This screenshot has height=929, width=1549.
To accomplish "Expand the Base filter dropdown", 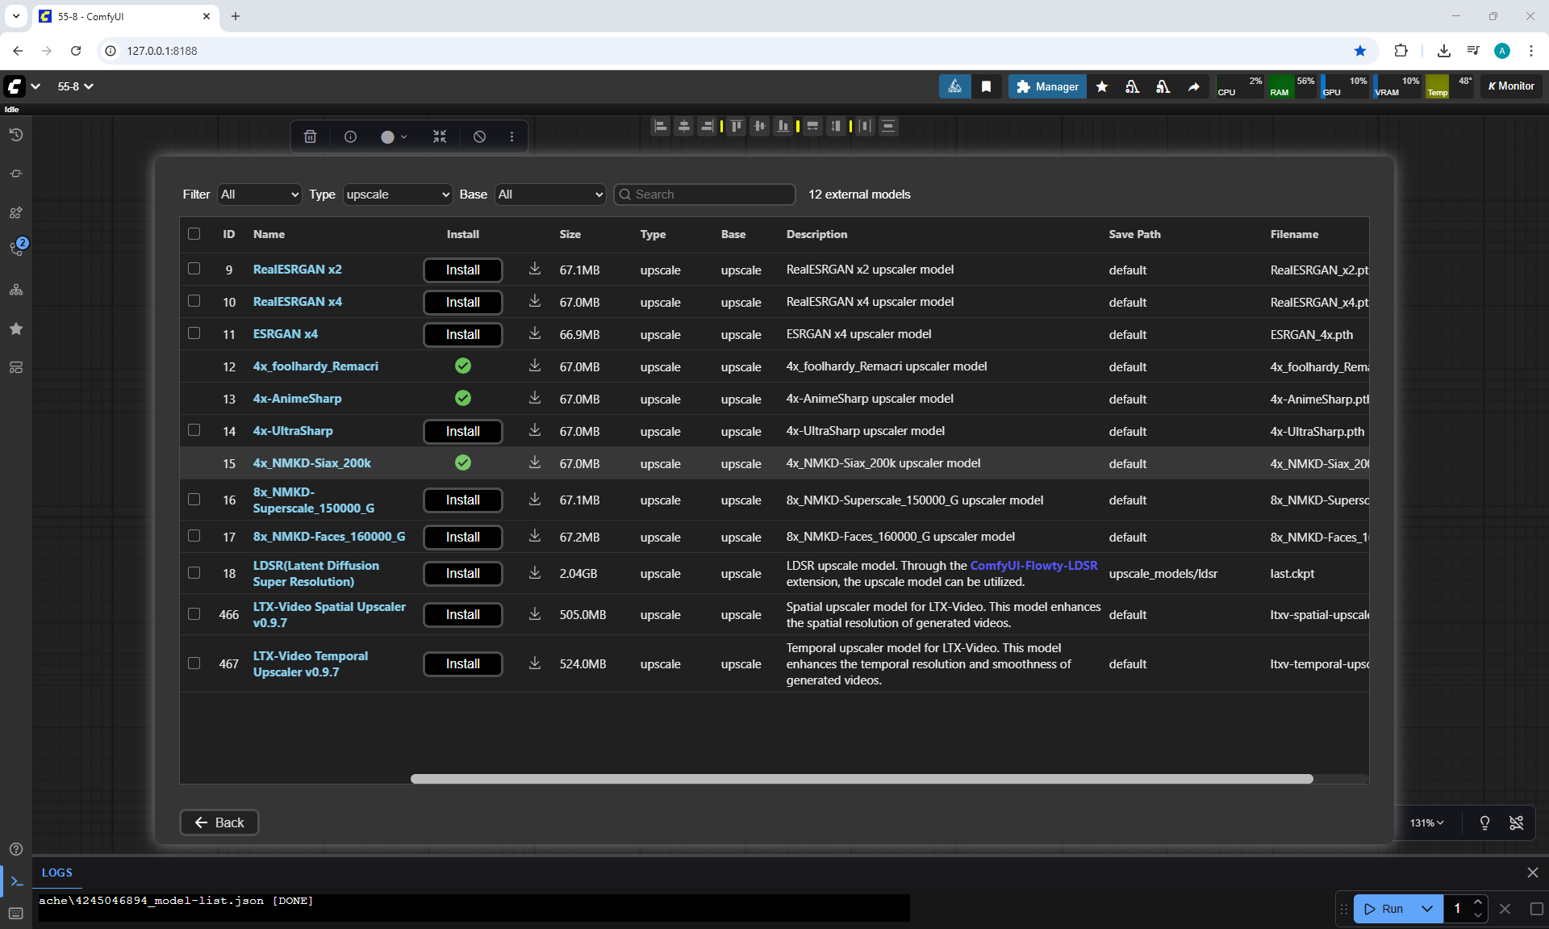I will pos(550,195).
